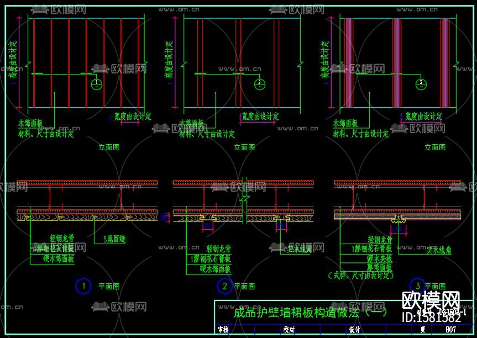Click the note (式样、尺寸由设计定)
Screen dimensions: 477x338
coord(361,276)
